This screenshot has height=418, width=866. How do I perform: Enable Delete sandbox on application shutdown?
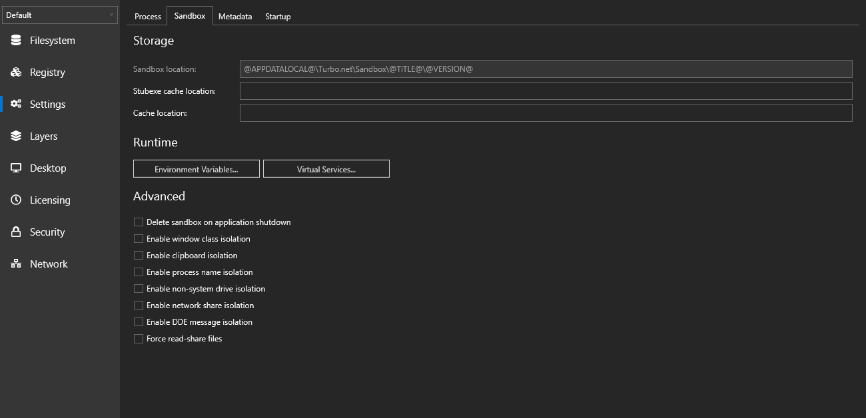click(x=139, y=222)
